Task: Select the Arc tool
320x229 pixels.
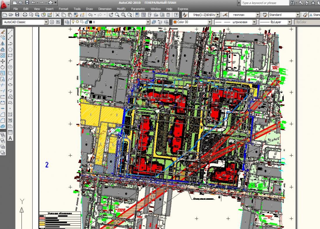Action: (10, 61)
